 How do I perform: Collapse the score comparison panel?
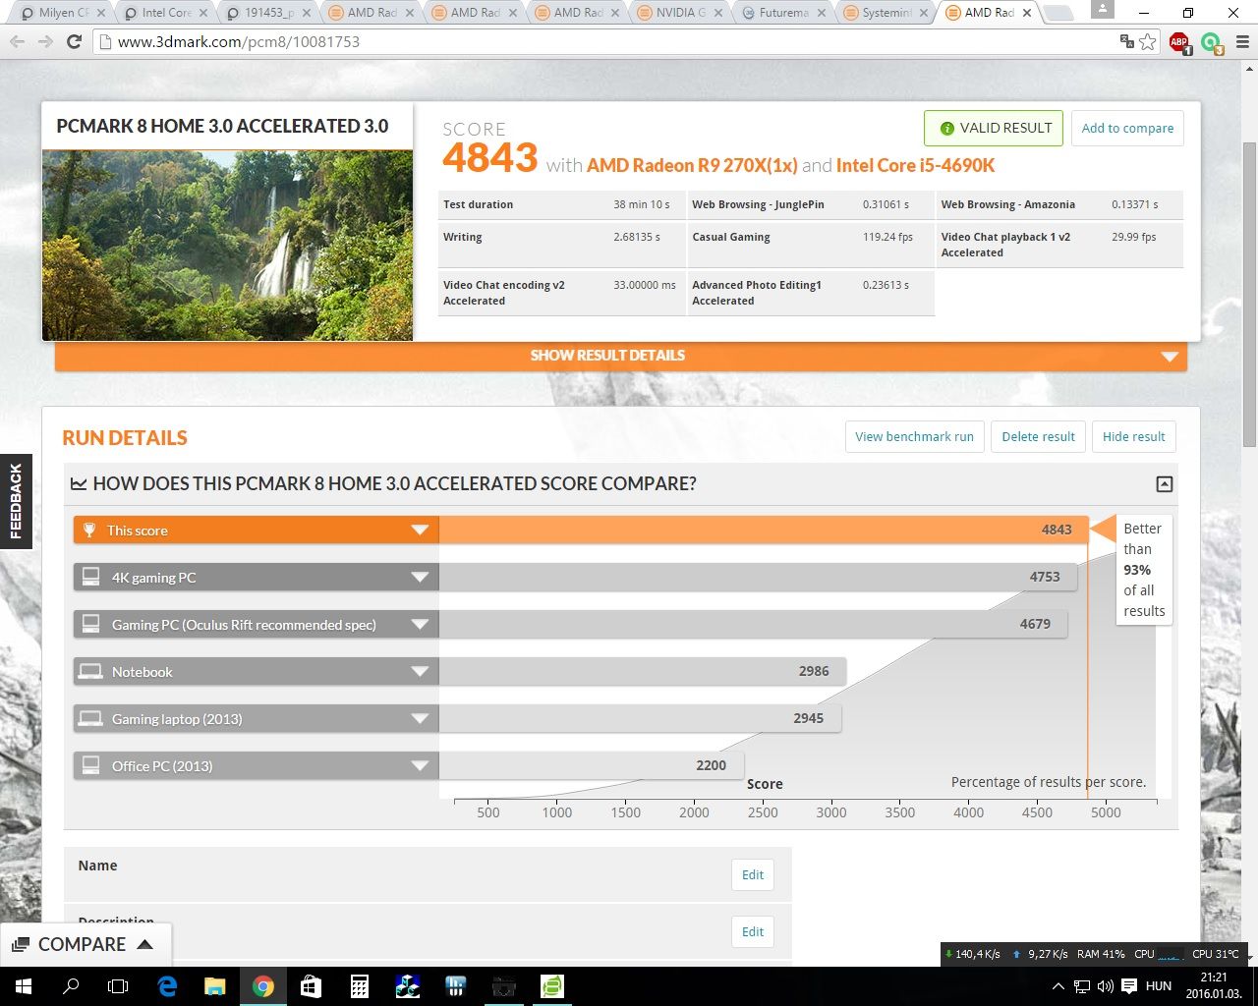(x=1164, y=483)
